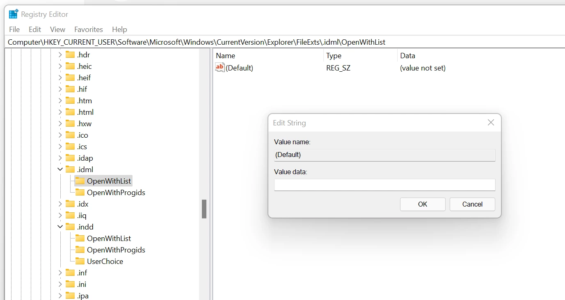This screenshot has width=565, height=300.
Task: Click the "(value not set)" data cell
Action: (423, 68)
